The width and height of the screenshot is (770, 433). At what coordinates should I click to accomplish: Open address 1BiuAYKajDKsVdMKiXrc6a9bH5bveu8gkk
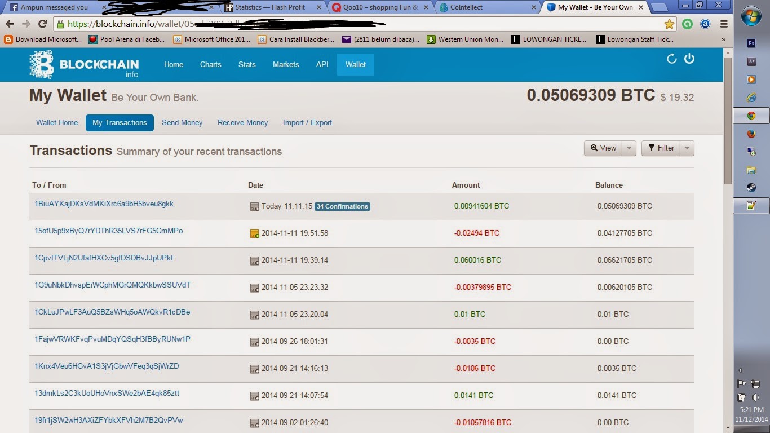click(x=104, y=204)
